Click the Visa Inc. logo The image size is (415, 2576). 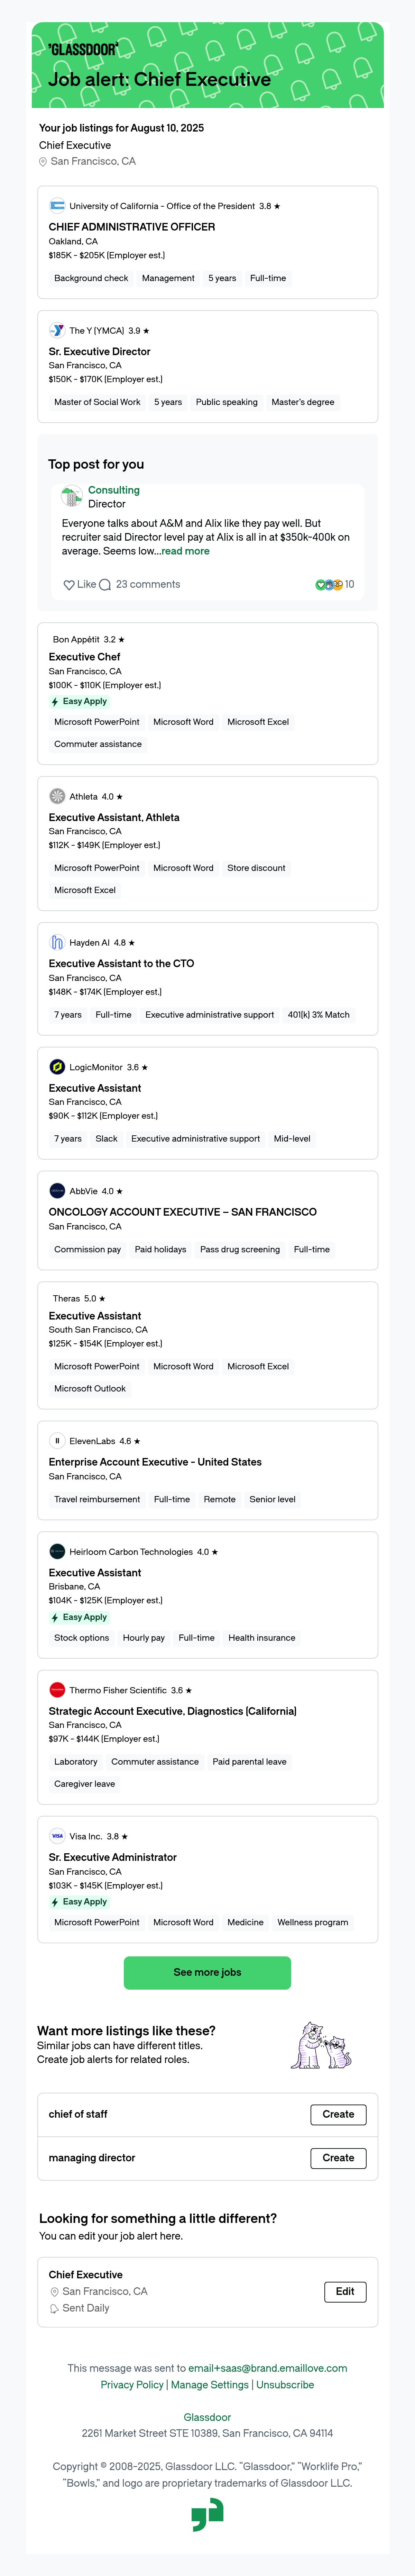(x=57, y=1836)
